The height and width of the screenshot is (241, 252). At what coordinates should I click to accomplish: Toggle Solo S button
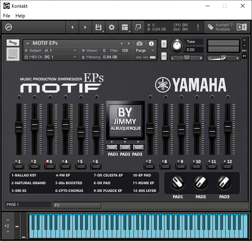click(x=164, y=44)
